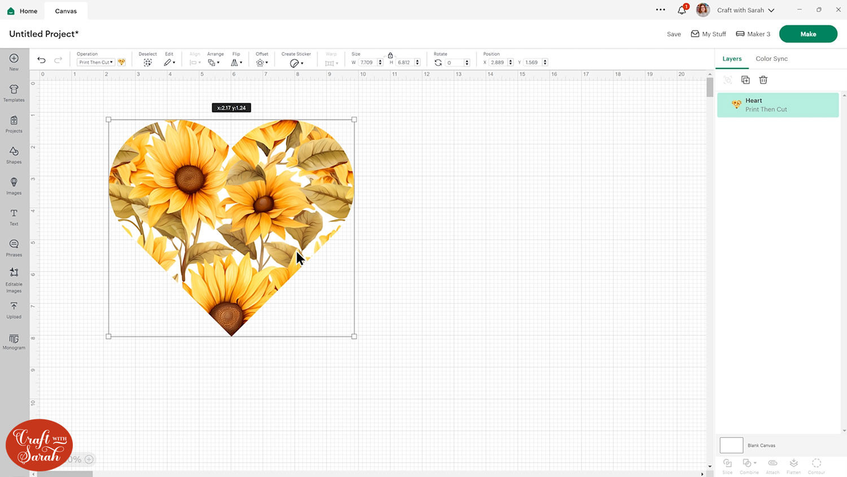This screenshot has width=847, height=477.
Task: Click Deselect in the toolbar
Action: point(147,63)
